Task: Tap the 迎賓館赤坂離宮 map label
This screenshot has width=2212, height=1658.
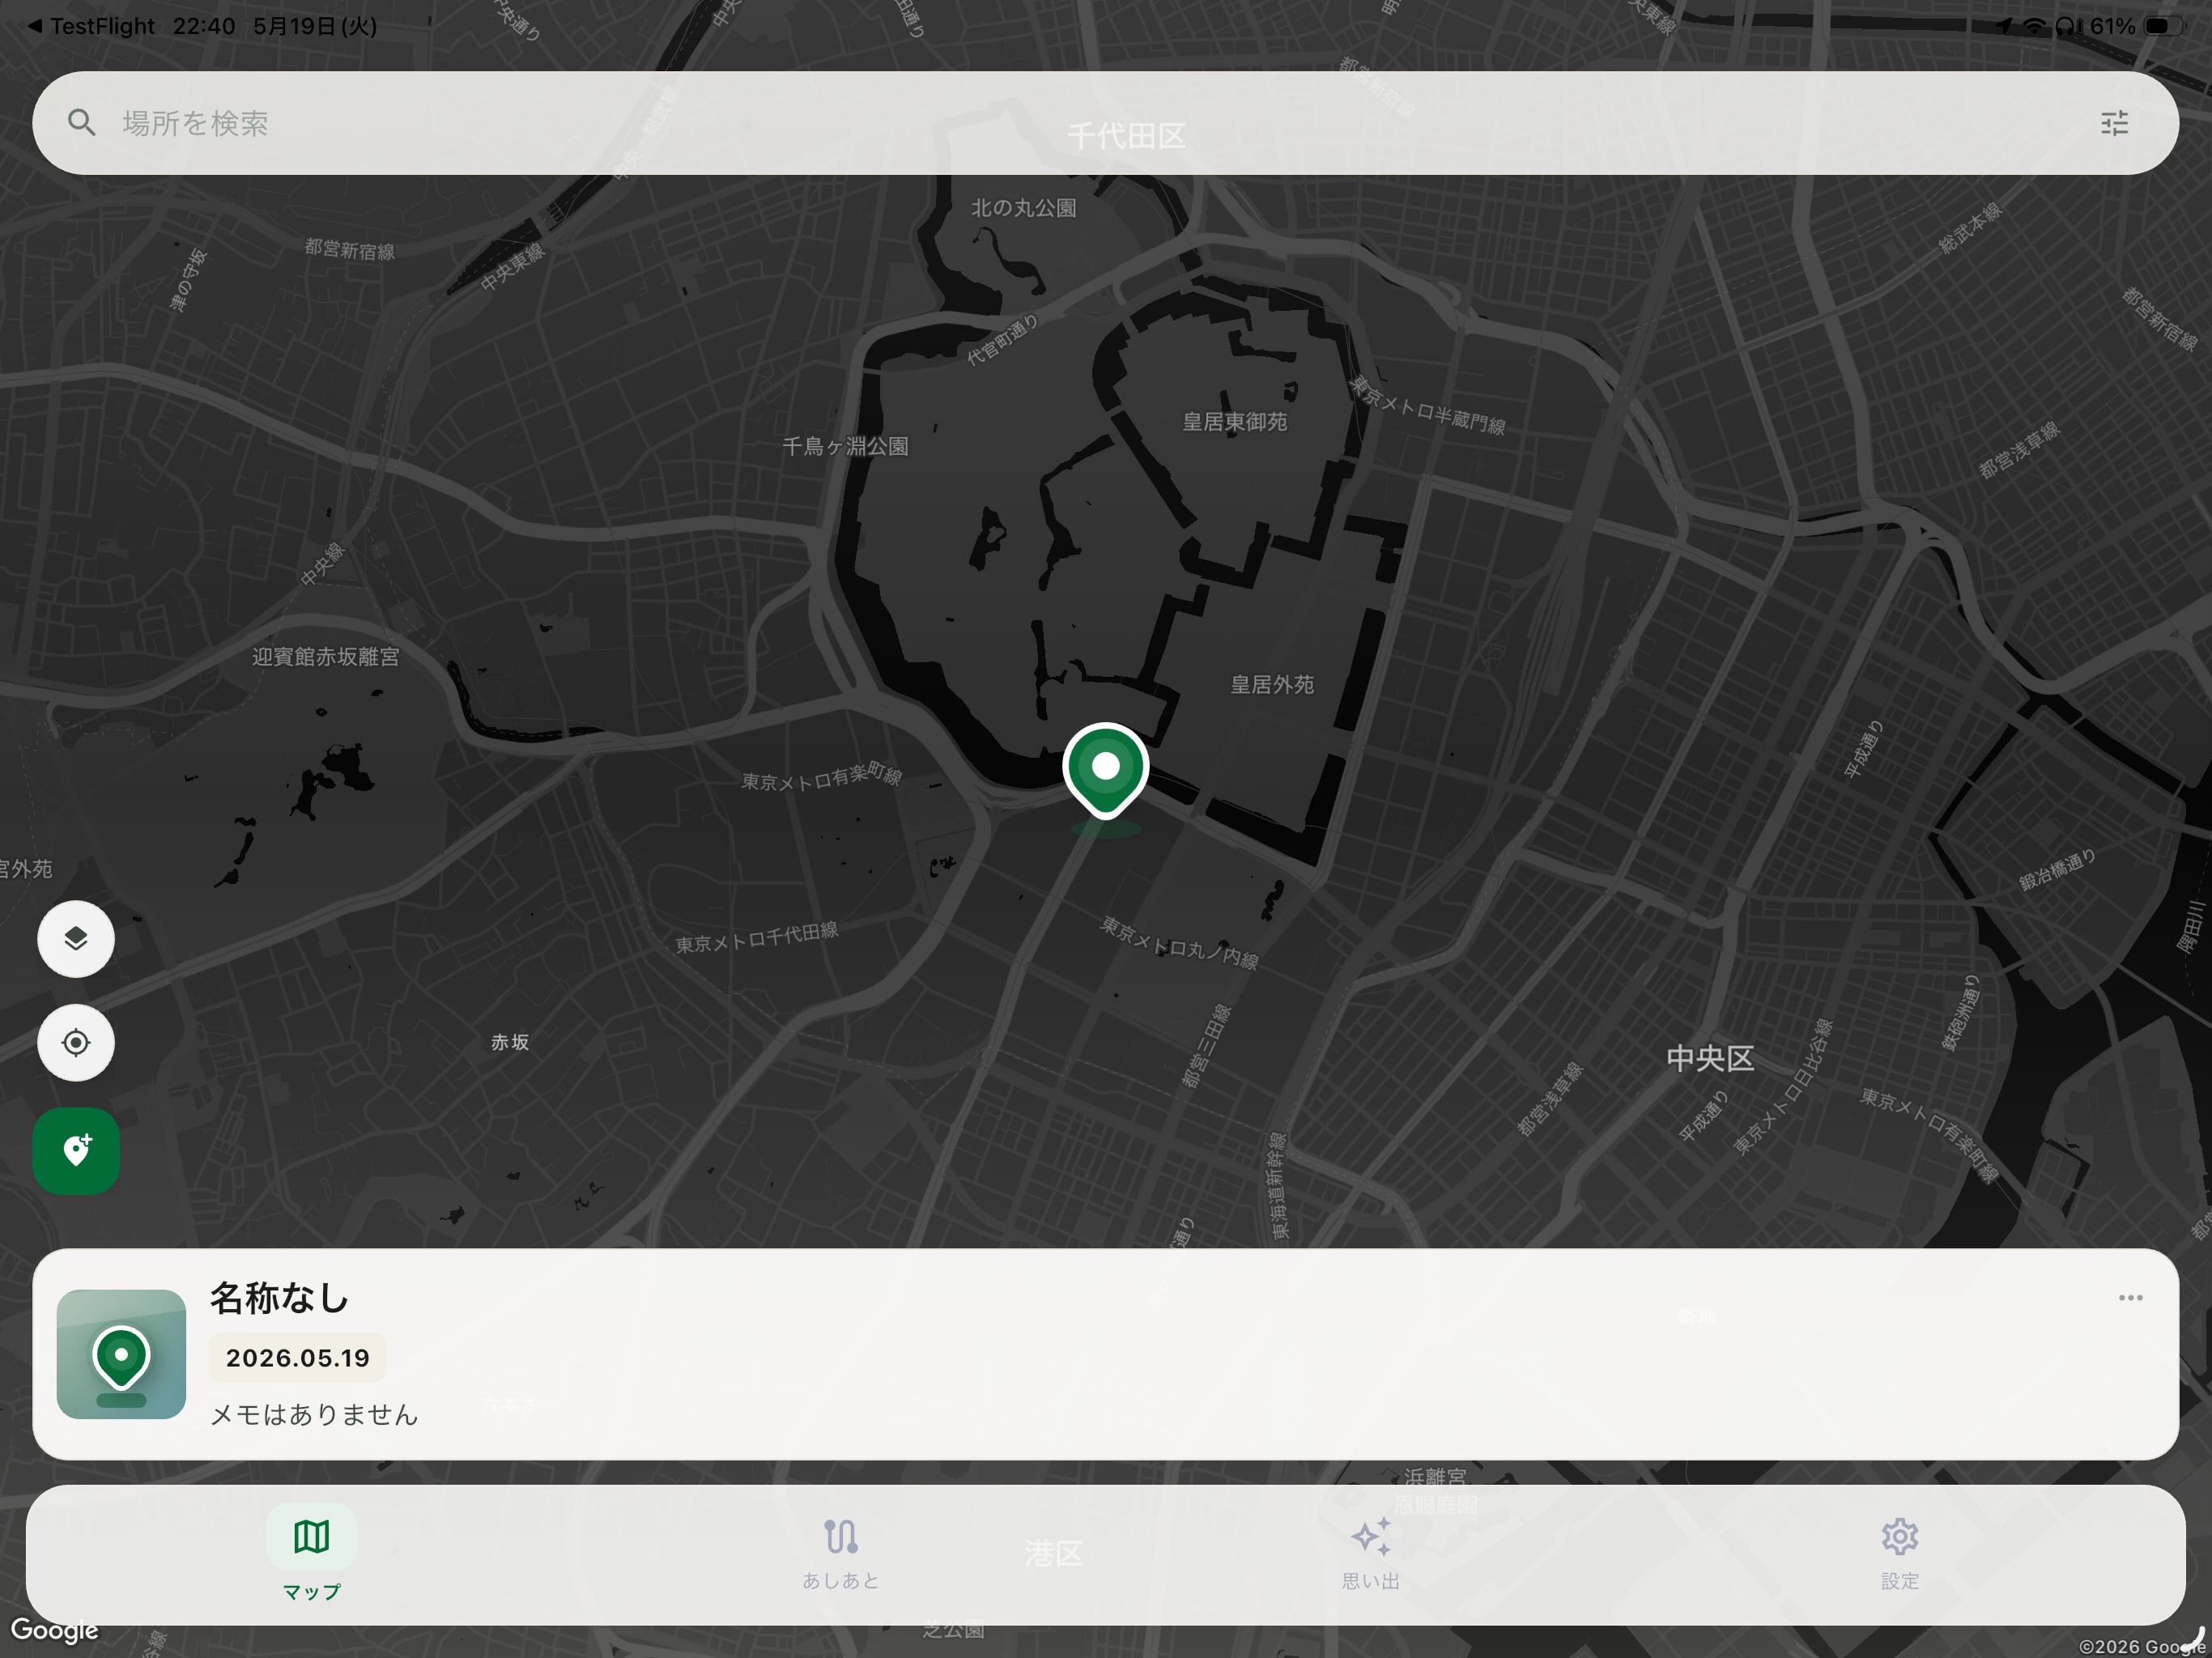Action: tap(325, 656)
